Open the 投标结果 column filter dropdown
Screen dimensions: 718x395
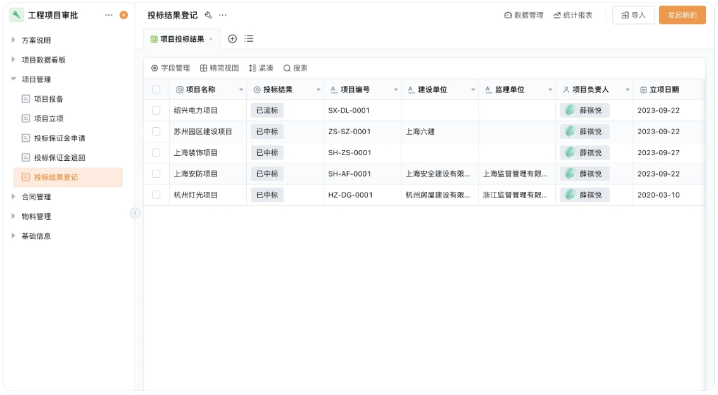[x=318, y=89]
